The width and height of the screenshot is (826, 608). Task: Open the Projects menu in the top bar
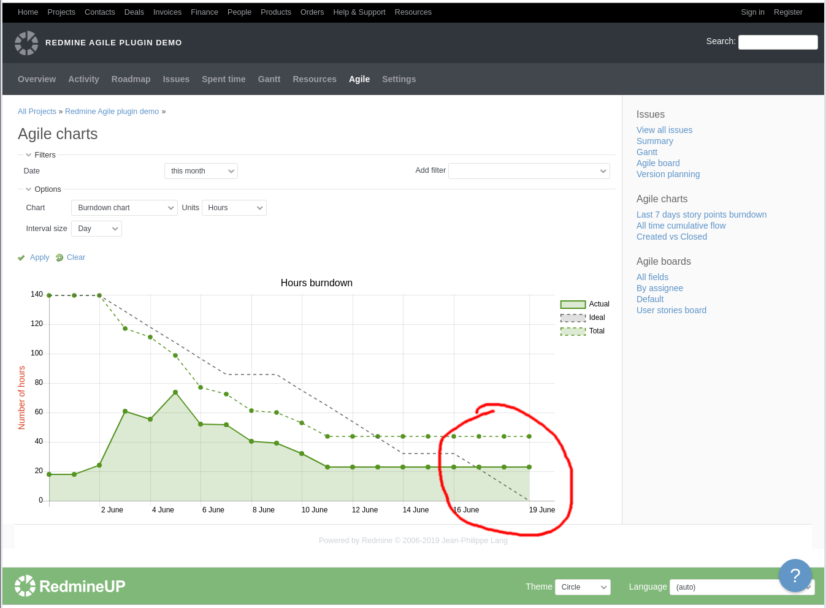pyautogui.click(x=61, y=12)
